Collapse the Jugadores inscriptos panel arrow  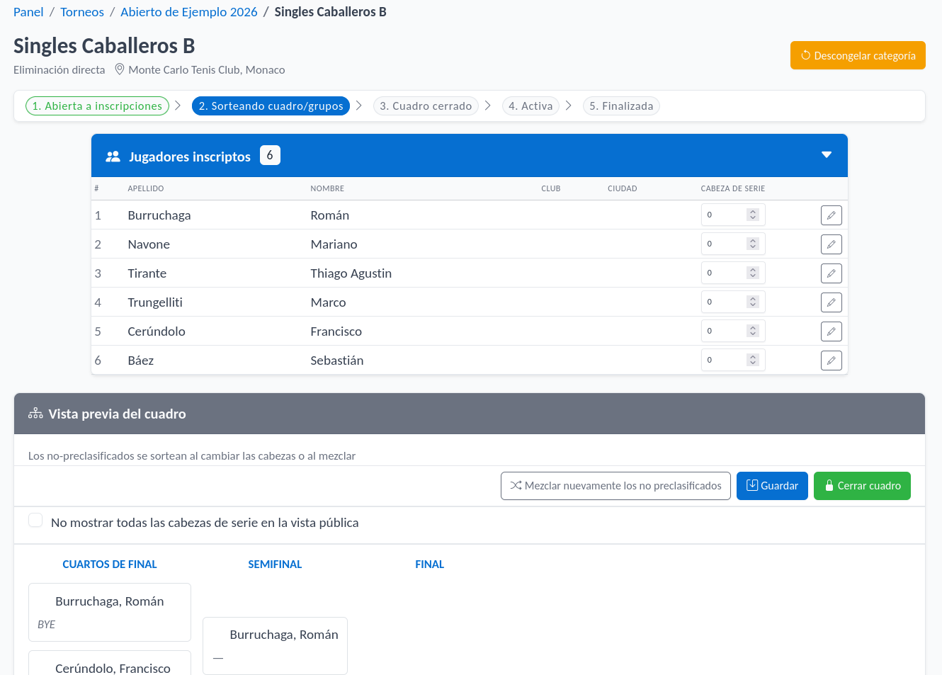(826, 155)
